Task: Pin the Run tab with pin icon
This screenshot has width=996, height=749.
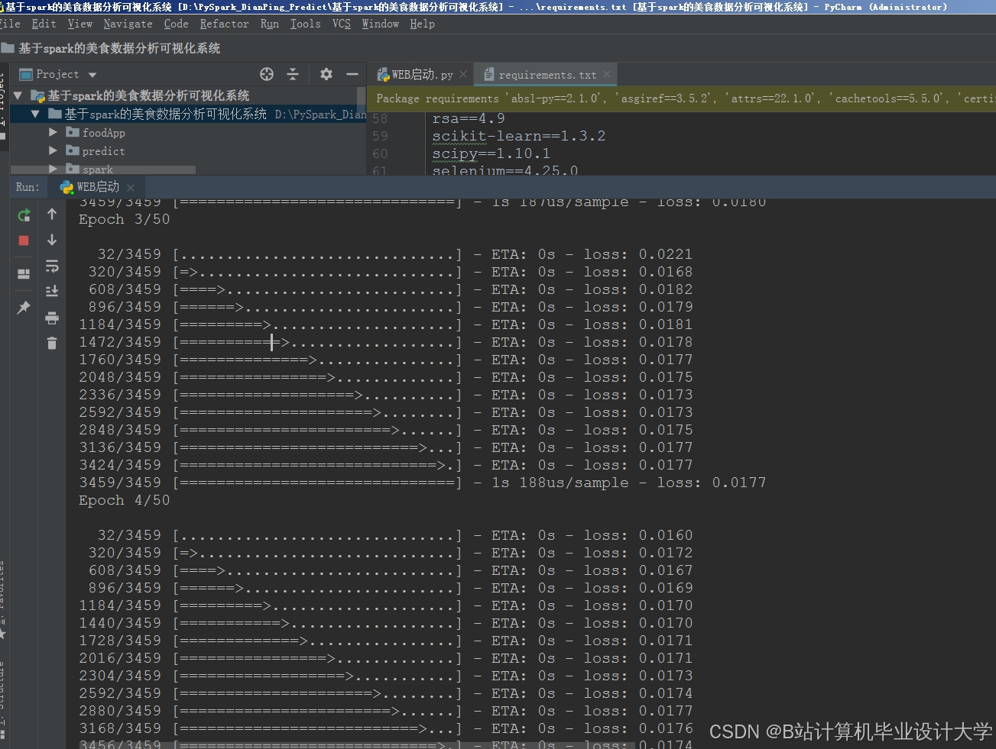Action: pyautogui.click(x=23, y=307)
